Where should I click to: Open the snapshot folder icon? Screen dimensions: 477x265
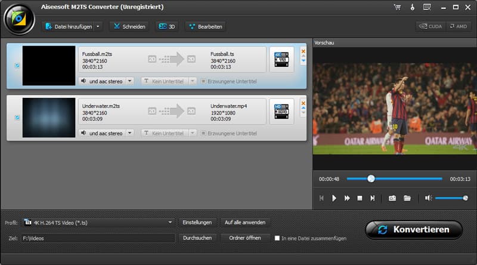(407, 198)
